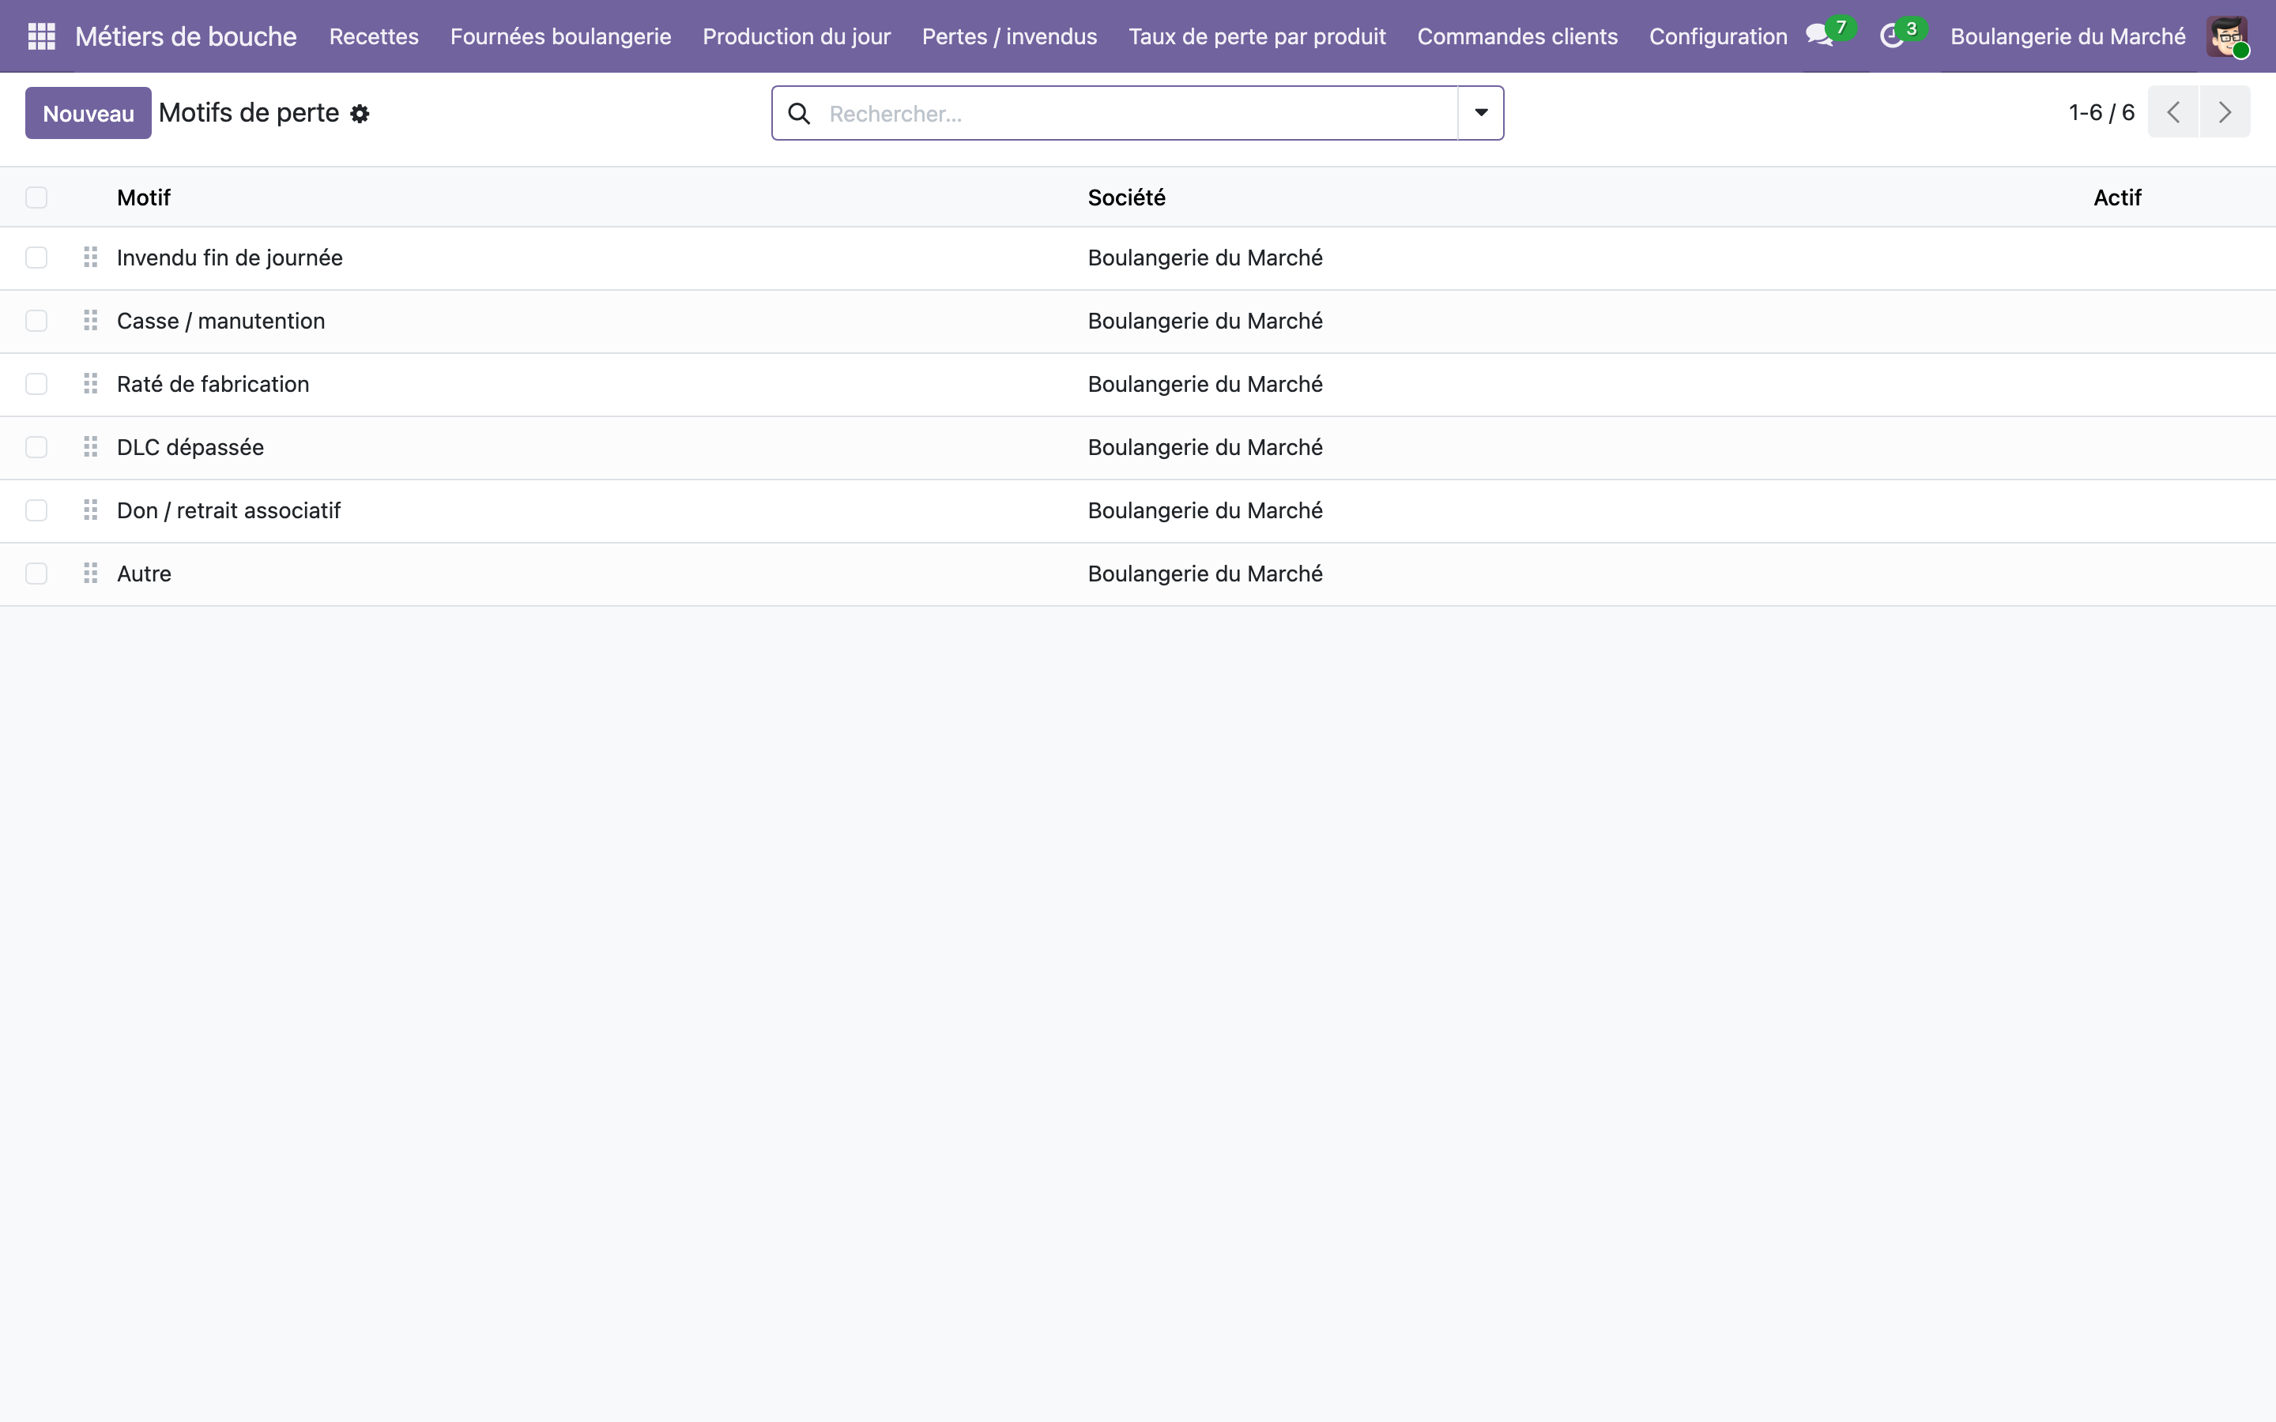
Task: Open Pertes / invendus menu
Action: click(1009, 36)
